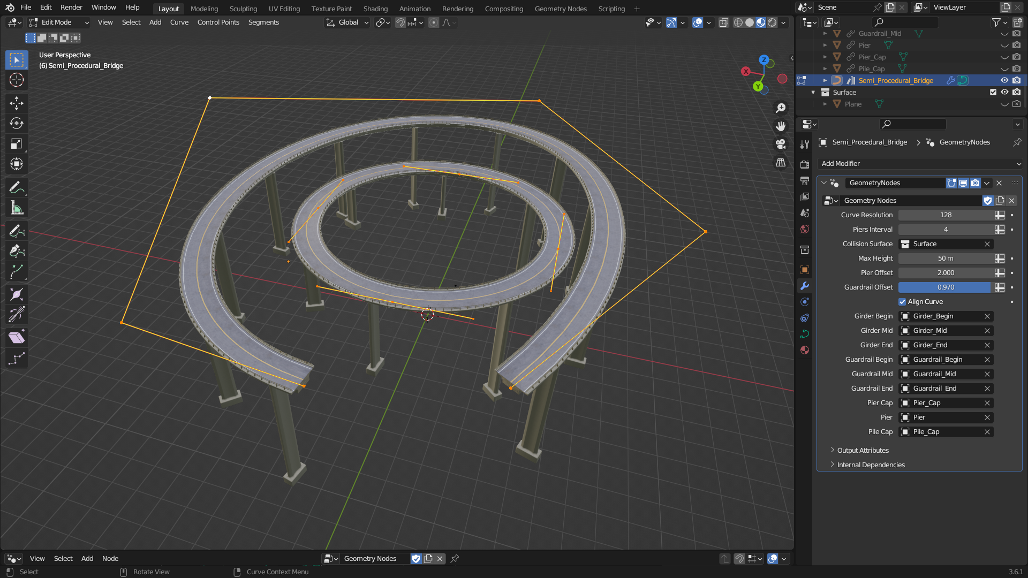1028x578 pixels.
Task: Clear the Girder_Begin object slot
Action: coord(987,316)
